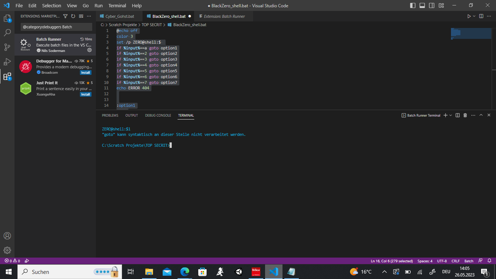Refresh the extensions list
Image resolution: width=496 pixels, height=279 pixels.
pyautogui.click(x=72, y=16)
